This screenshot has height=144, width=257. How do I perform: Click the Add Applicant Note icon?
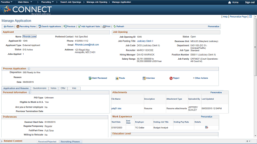point(80,26)
